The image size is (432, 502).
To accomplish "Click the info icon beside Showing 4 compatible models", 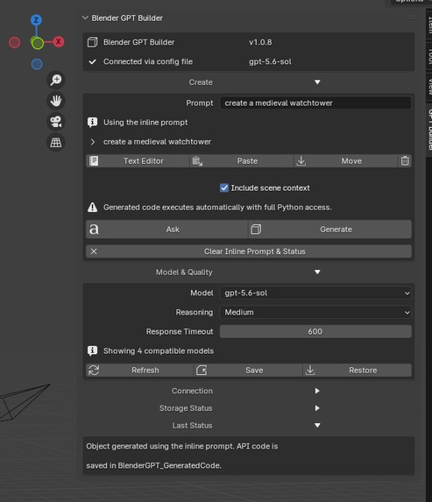I will (93, 351).
